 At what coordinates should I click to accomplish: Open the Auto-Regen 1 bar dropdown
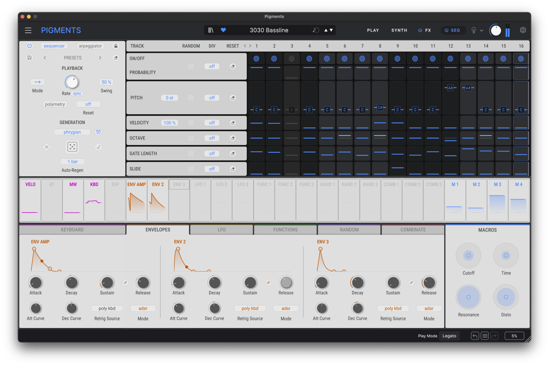pyautogui.click(x=72, y=161)
